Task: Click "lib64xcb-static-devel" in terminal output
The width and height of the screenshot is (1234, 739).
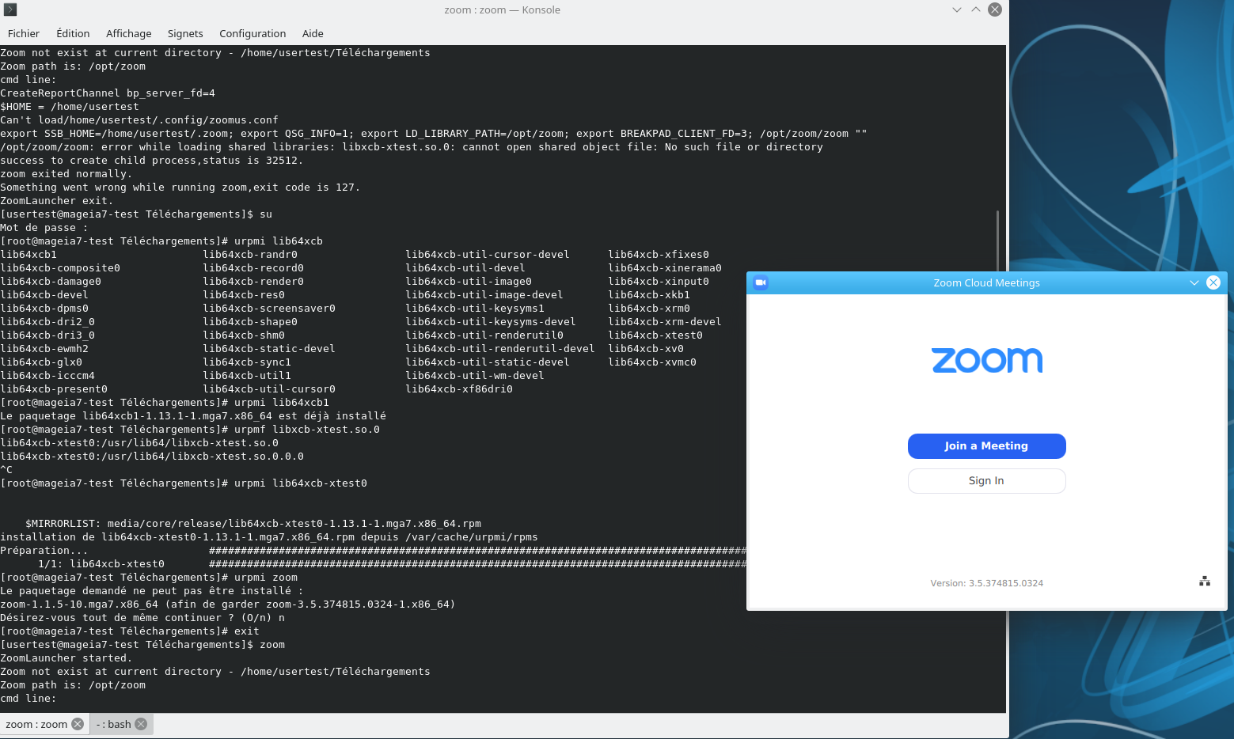Action: coord(269,349)
